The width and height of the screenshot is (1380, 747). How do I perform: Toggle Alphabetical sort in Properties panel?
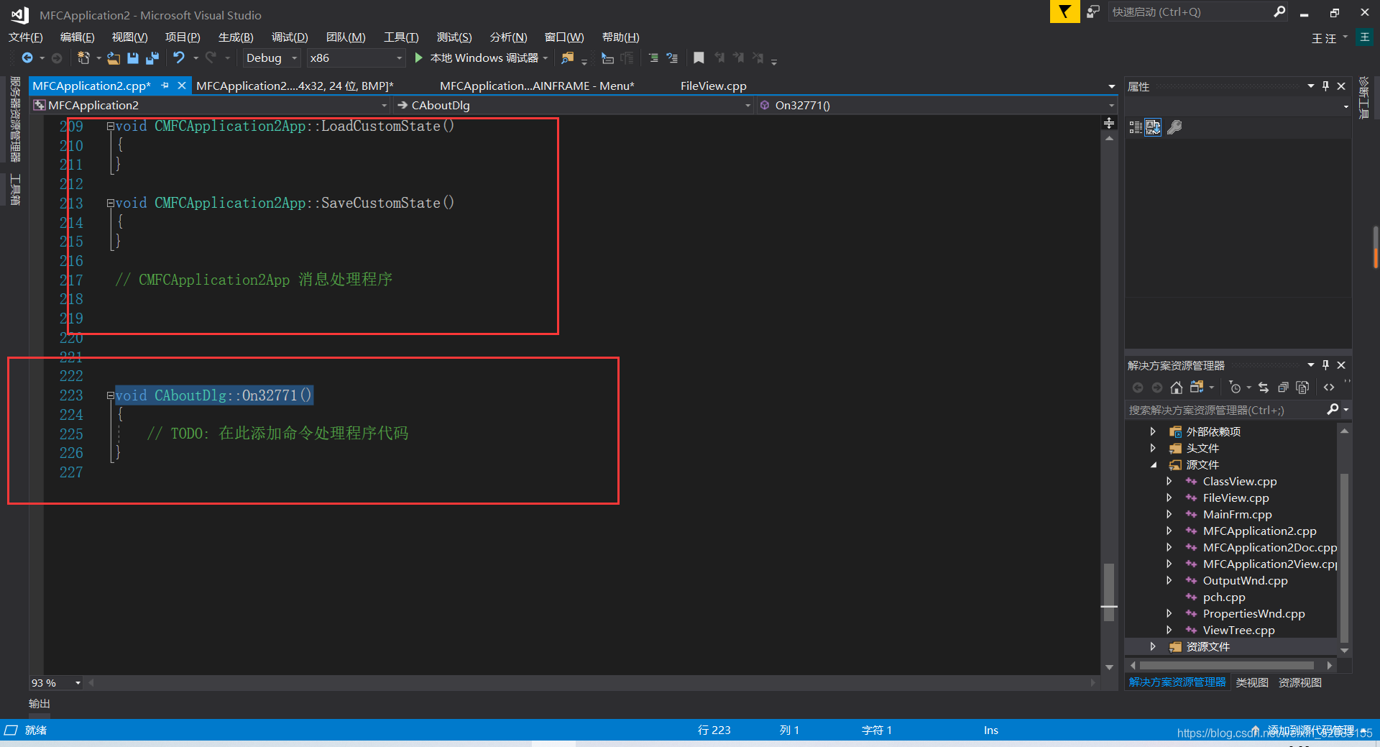click(1153, 127)
